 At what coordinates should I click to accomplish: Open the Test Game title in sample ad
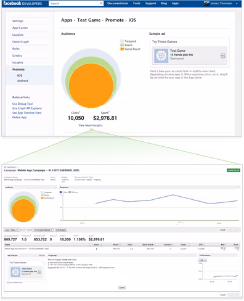177,51
